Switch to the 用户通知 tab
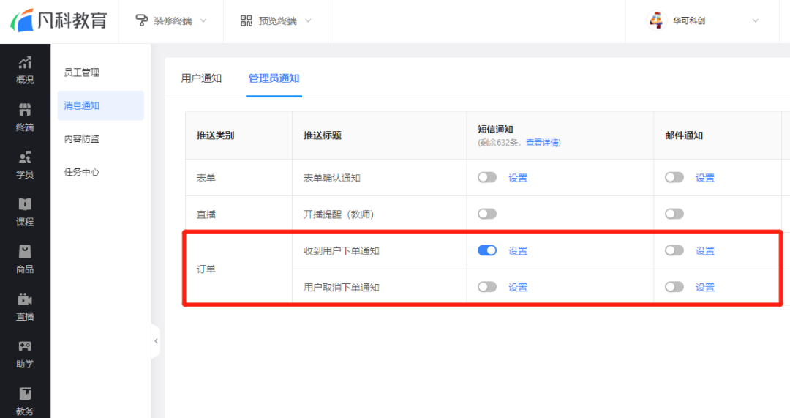Screen dimensions: 790x418 202,78
